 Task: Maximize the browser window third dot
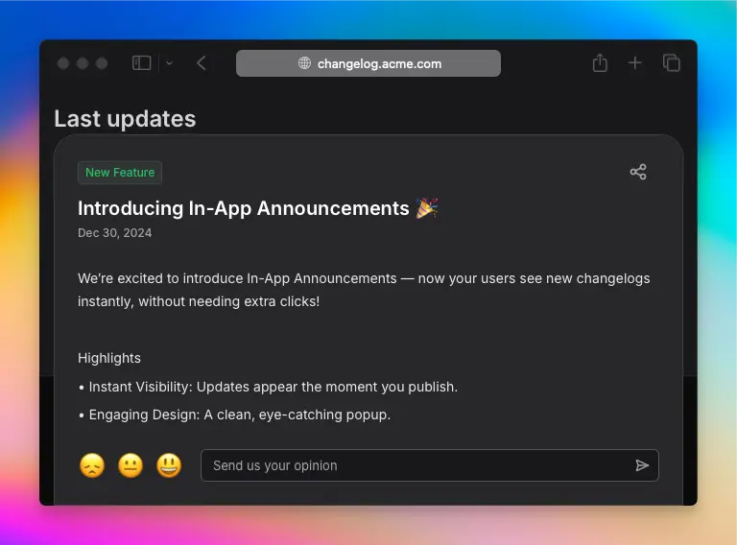tap(102, 63)
